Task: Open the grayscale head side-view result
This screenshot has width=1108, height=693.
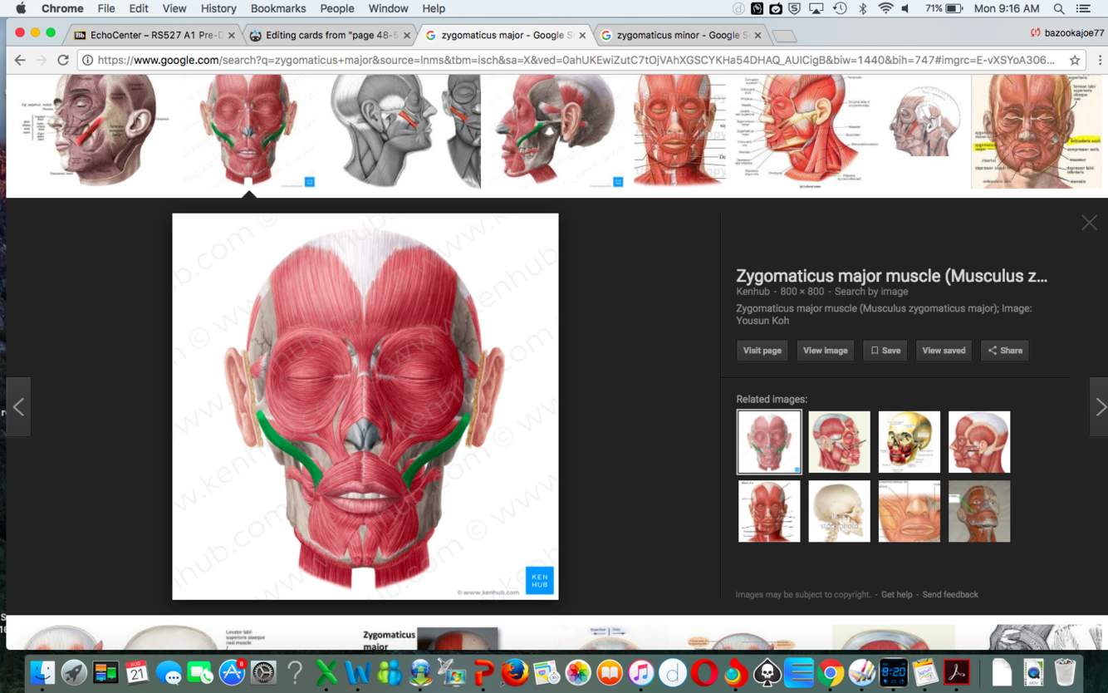Action: [405, 131]
